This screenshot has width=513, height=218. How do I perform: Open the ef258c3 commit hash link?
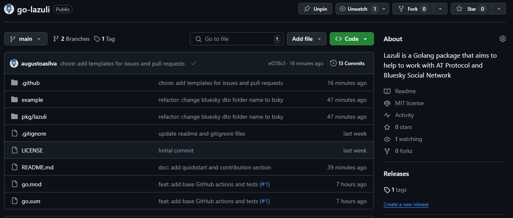tap(277, 63)
